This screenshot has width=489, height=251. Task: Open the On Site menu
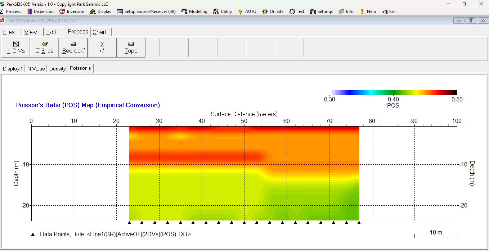pos(273,12)
